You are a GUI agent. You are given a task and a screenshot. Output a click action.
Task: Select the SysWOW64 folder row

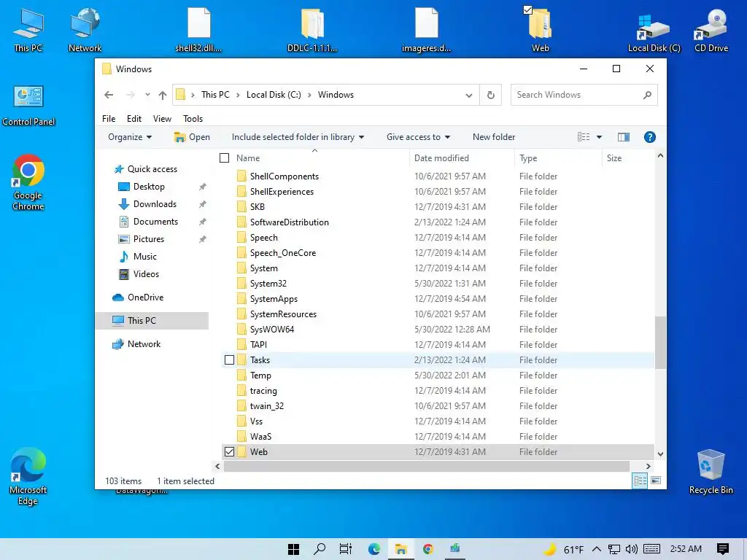pos(438,330)
